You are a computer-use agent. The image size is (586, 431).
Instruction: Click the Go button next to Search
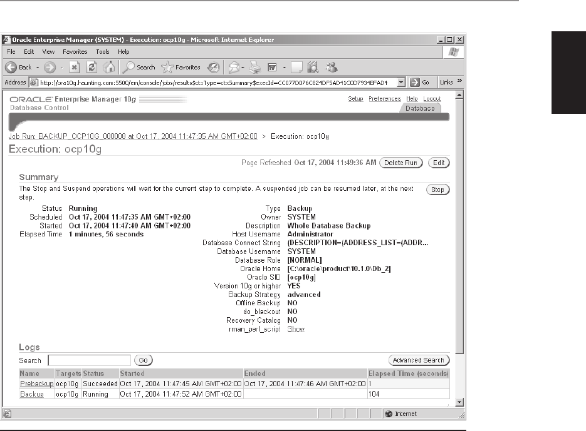[x=143, y=360]
